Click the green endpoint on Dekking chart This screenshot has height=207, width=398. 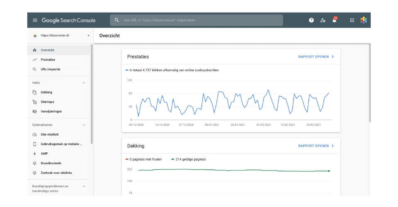click(x=329, y=171)
